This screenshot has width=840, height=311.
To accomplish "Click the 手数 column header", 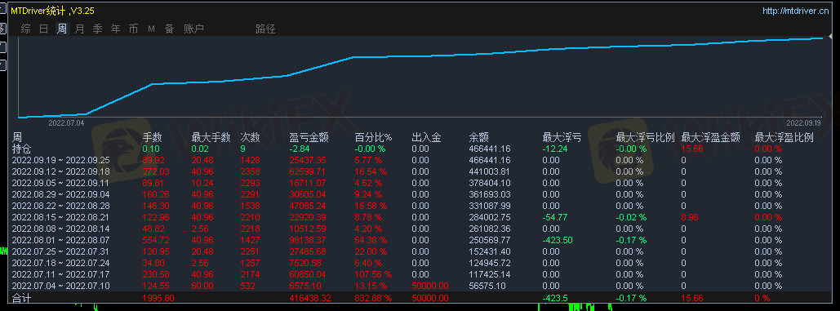I will 152,138.
